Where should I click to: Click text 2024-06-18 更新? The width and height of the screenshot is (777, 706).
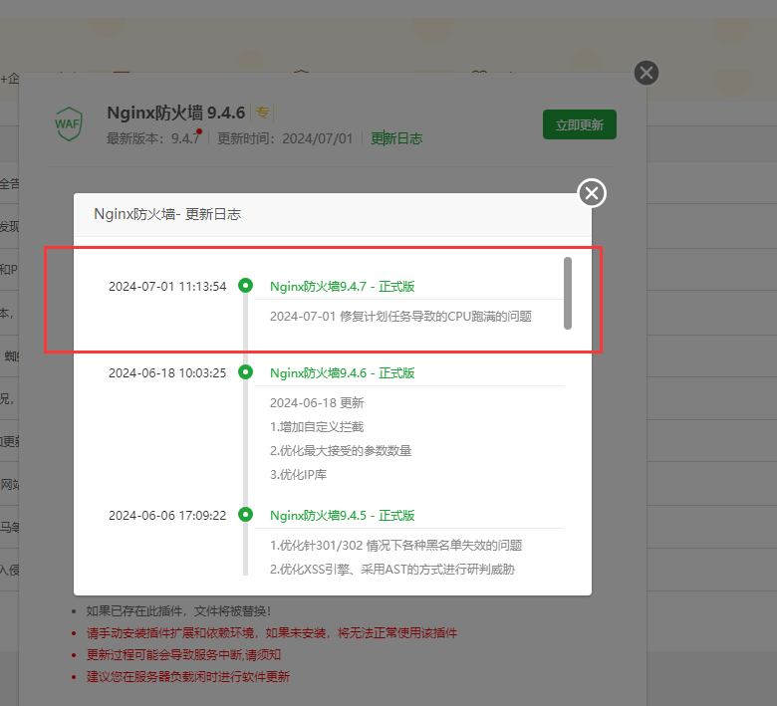(x=317, y=403)
